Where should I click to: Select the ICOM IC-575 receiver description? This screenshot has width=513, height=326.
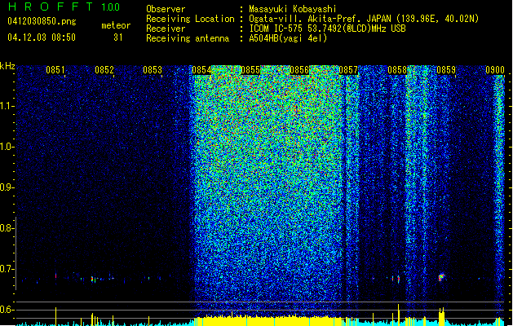pyautogui.click(x=328, y=29)
